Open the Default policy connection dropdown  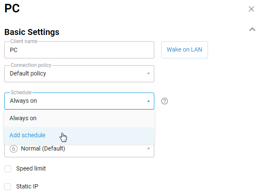(79, 73)
